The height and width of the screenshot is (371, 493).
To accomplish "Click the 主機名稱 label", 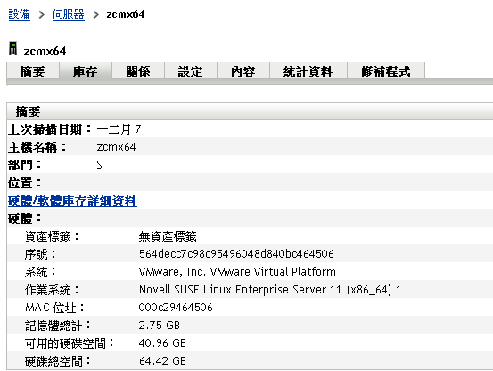I will (x=37, y=147).
